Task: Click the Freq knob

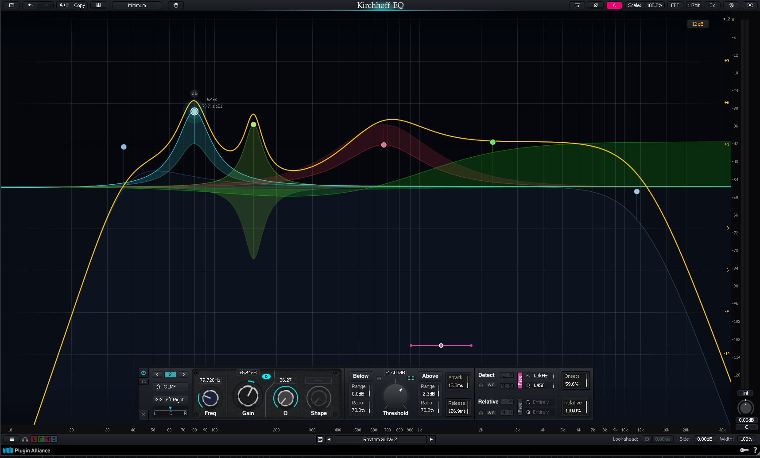Action: pyautogui.click(x=210, y=398)
